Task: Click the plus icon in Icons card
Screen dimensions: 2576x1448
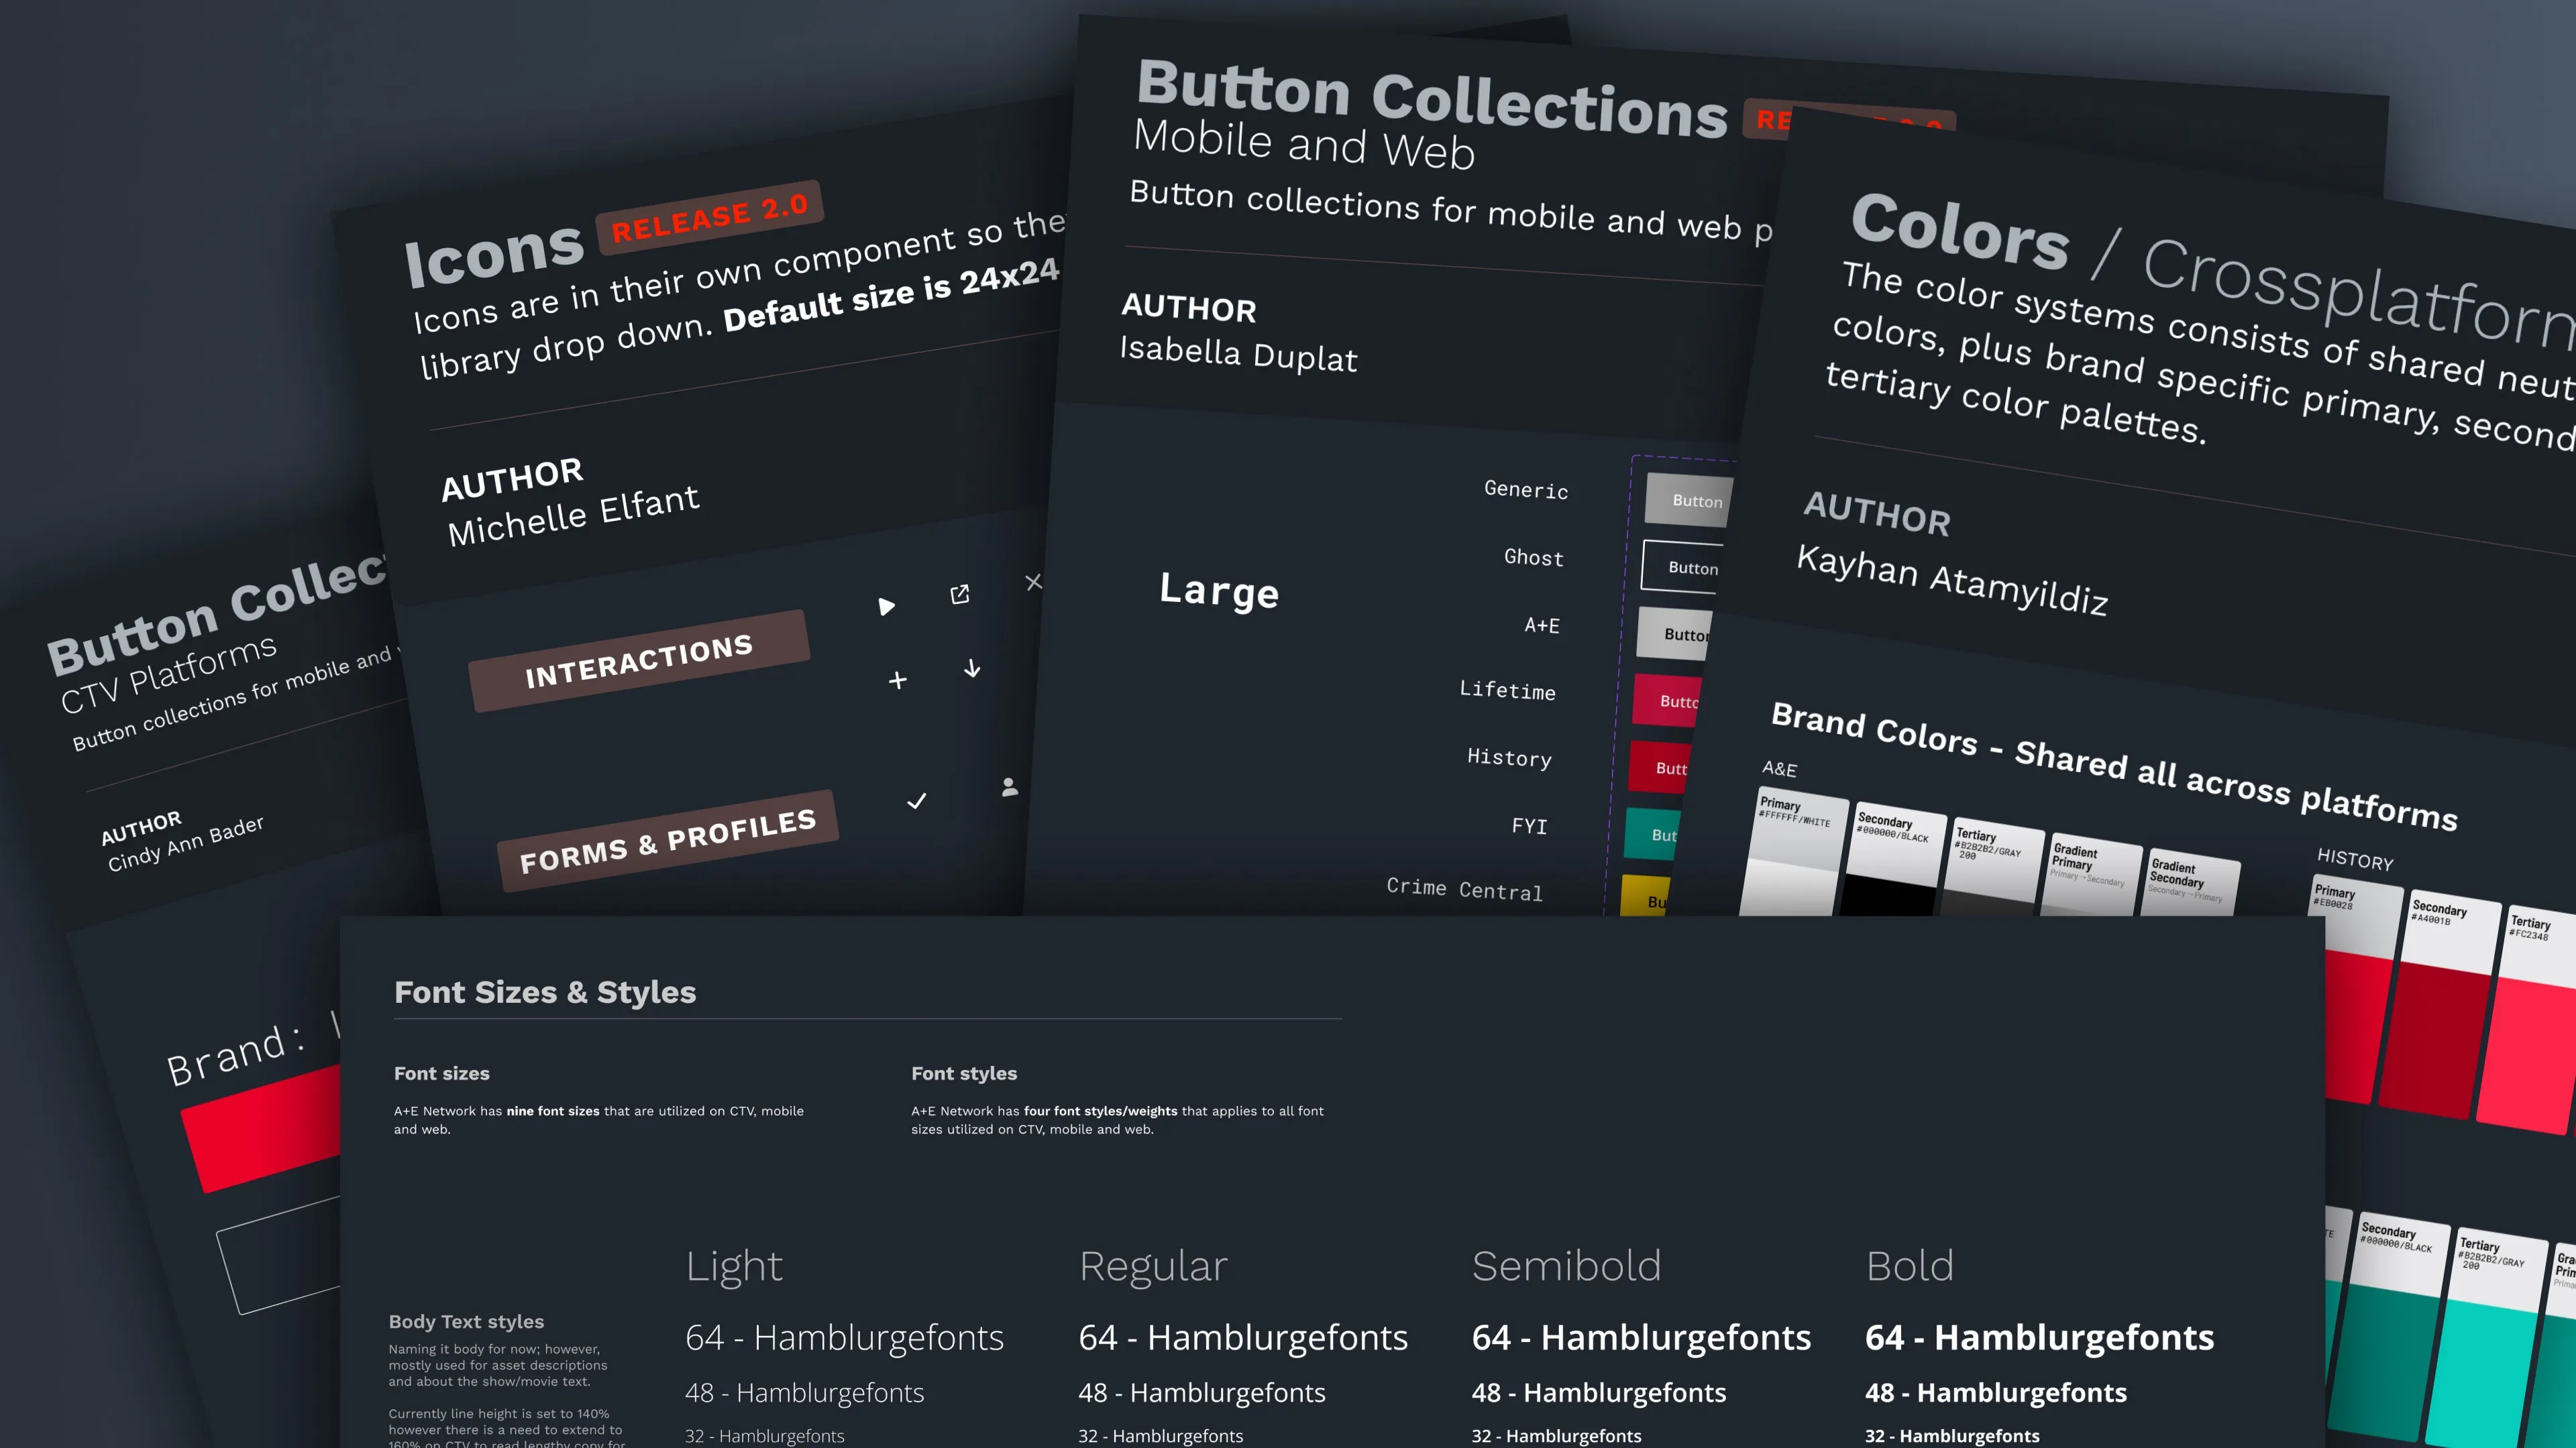Action: tap(898, 680)
